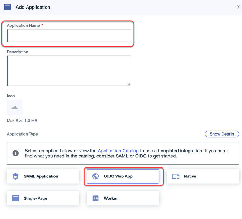Close the Add Application panel
242x219 pixels.
(x=238, y=7)
